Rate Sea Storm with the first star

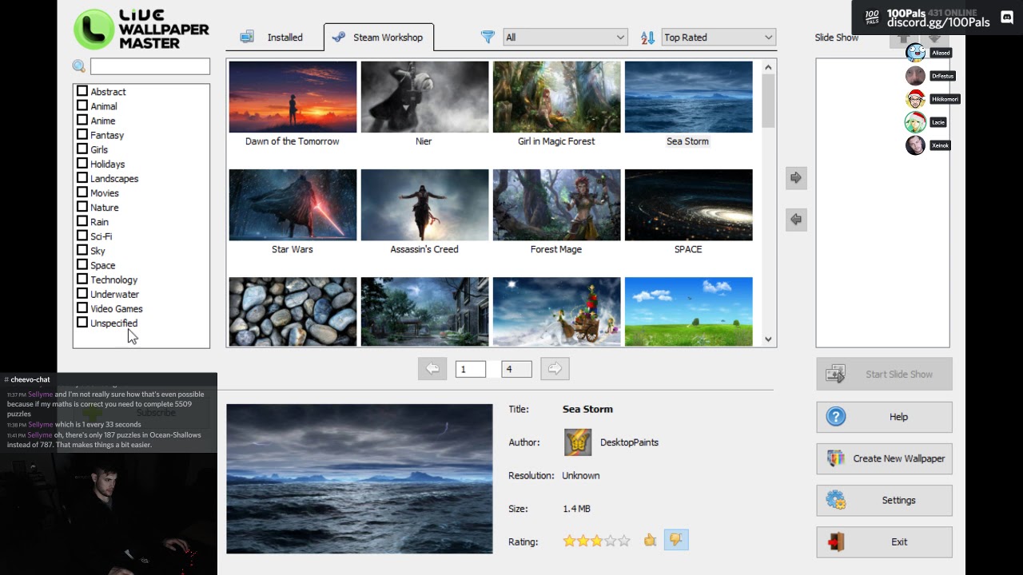tap(569, 541)
